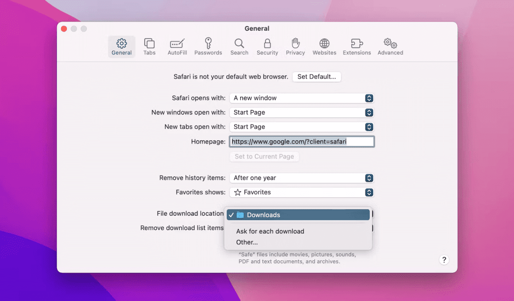Viewport: 514px width, 301px height.
Task: Close the preferences window with red button
Action: [x=64, y=29]
